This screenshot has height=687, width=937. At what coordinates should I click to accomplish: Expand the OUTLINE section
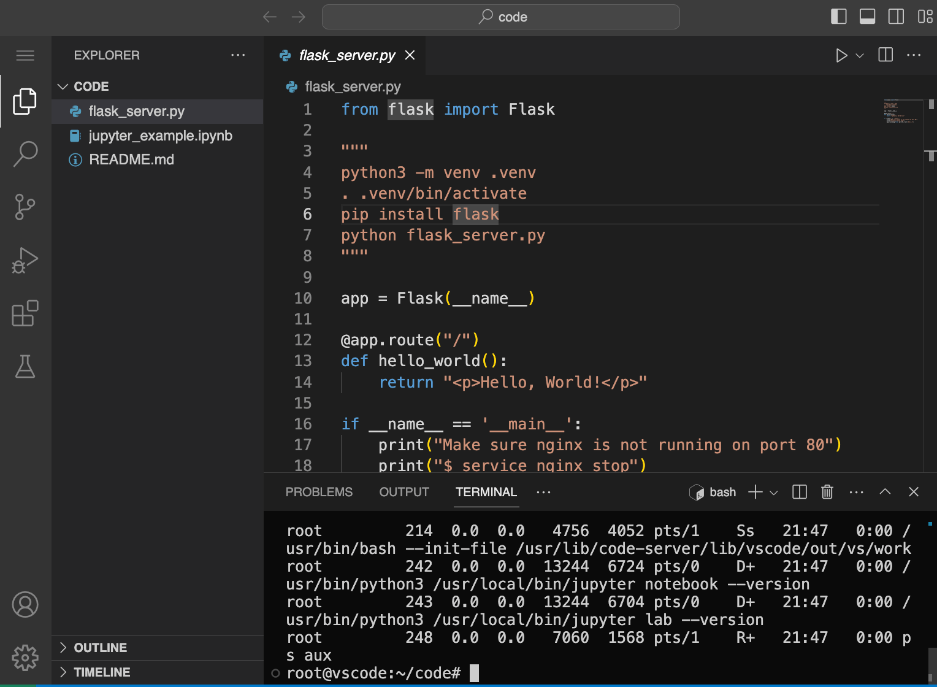(157, 648)
